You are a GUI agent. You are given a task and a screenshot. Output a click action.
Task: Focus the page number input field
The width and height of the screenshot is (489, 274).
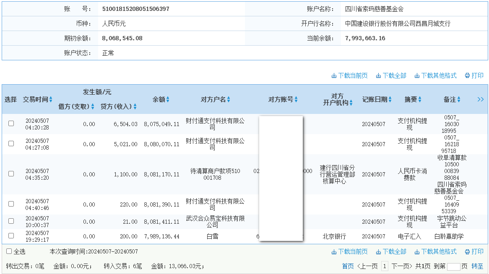[x=453, y=267]
